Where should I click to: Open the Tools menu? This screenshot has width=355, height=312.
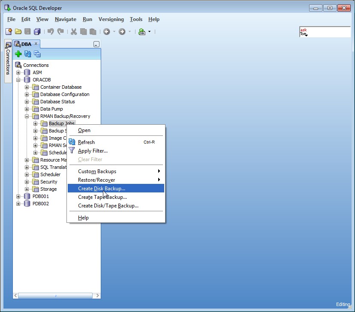click(x=136, y=19)
